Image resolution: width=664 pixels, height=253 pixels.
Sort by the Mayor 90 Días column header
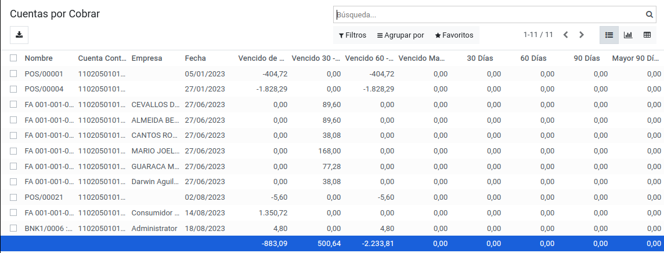636,58
